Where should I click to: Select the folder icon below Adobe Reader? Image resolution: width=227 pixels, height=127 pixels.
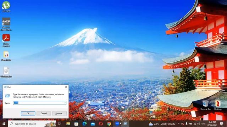click(x=6, y=56)
